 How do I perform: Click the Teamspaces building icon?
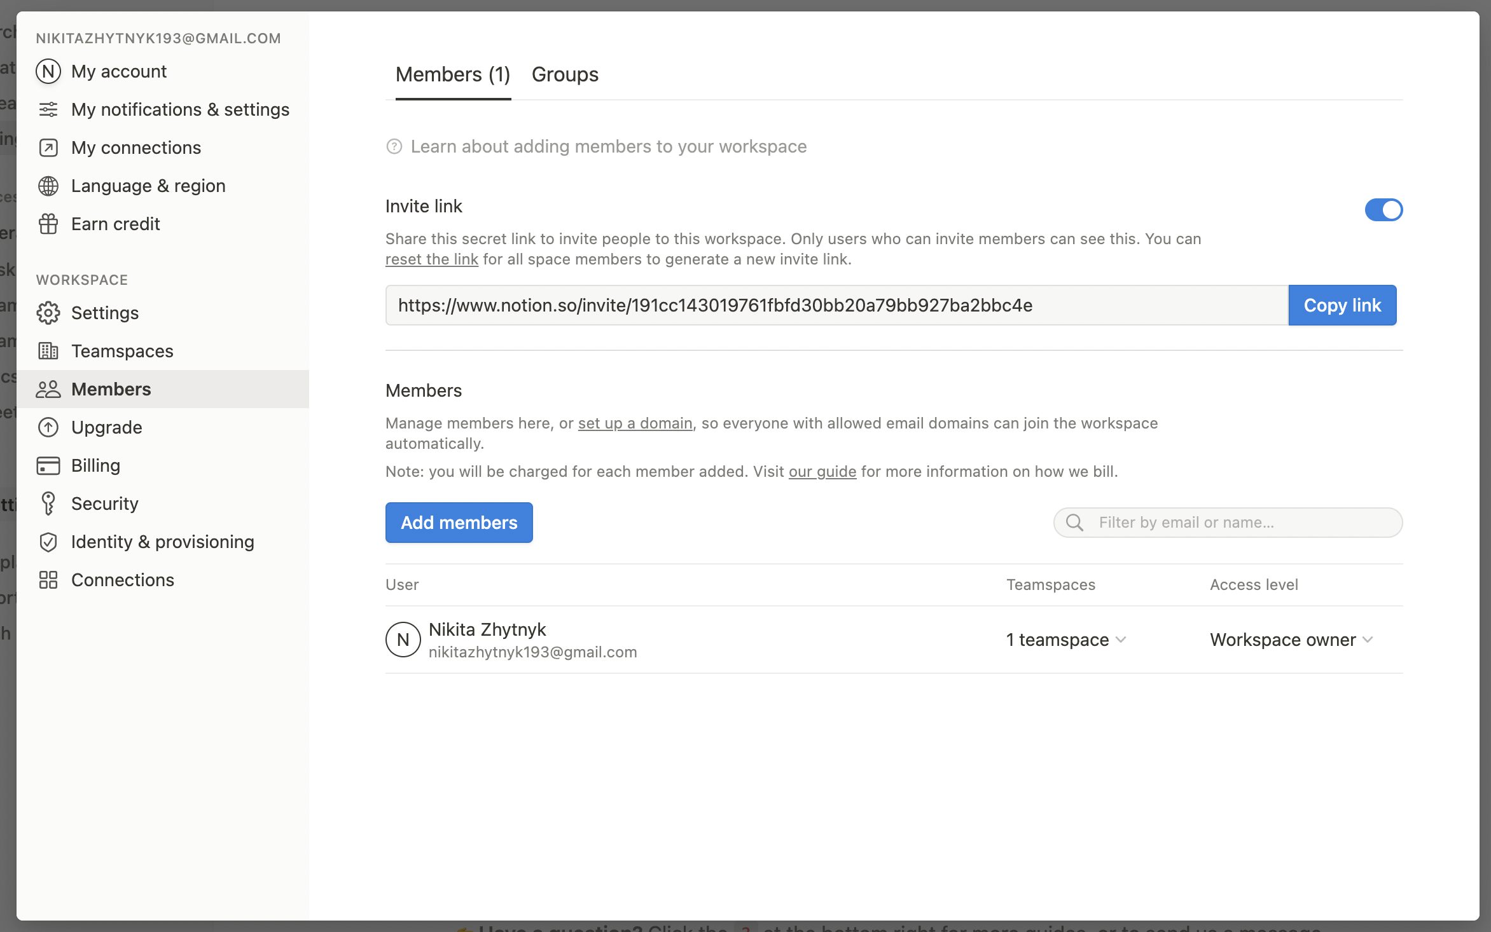point(48,351)
